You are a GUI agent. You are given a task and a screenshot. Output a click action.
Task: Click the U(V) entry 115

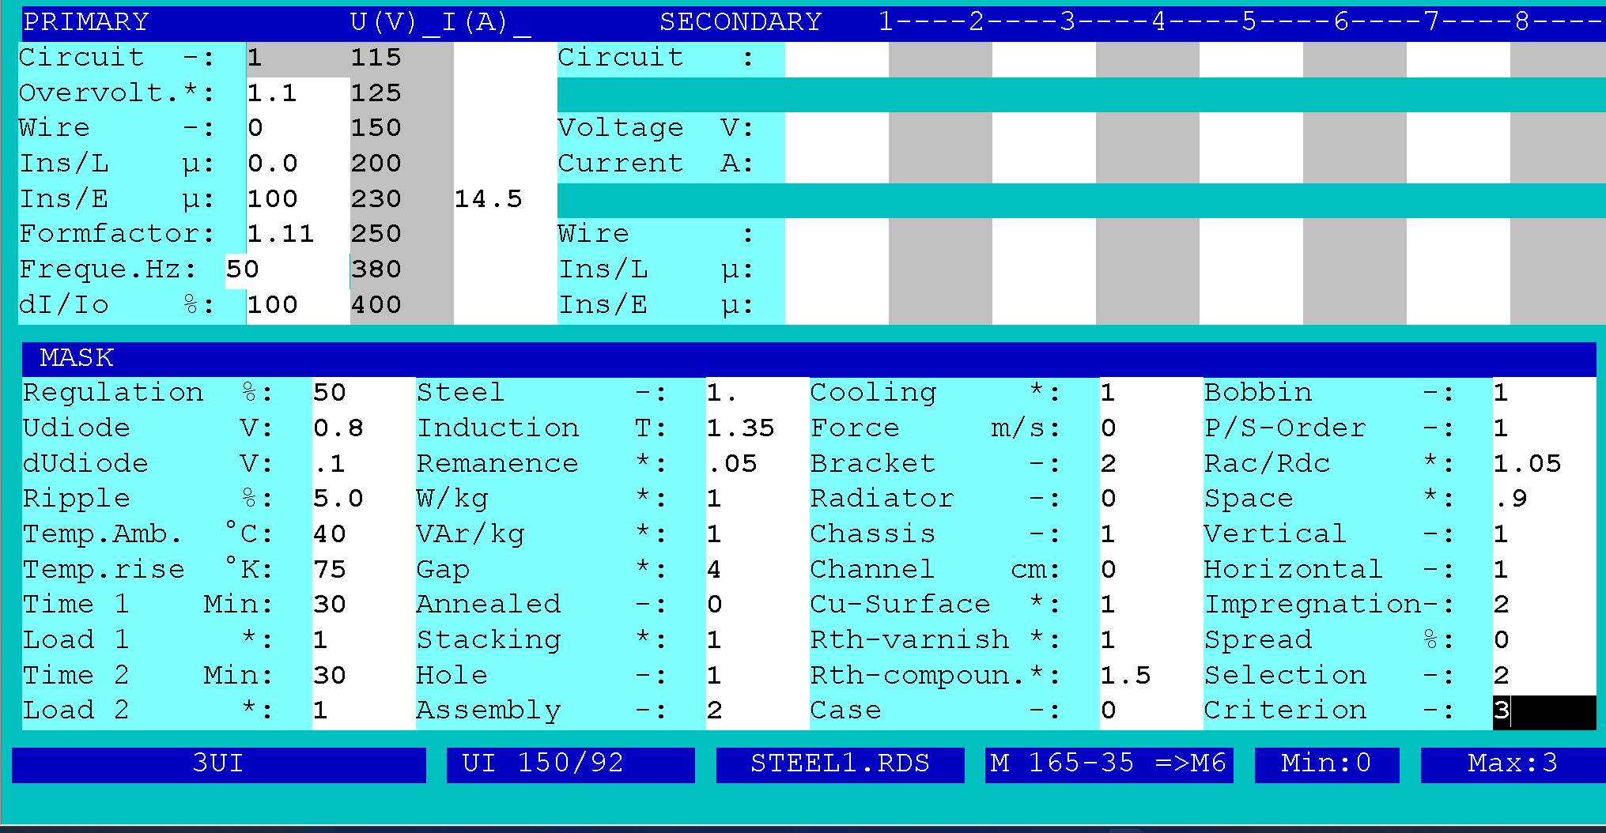click(402, 59)
